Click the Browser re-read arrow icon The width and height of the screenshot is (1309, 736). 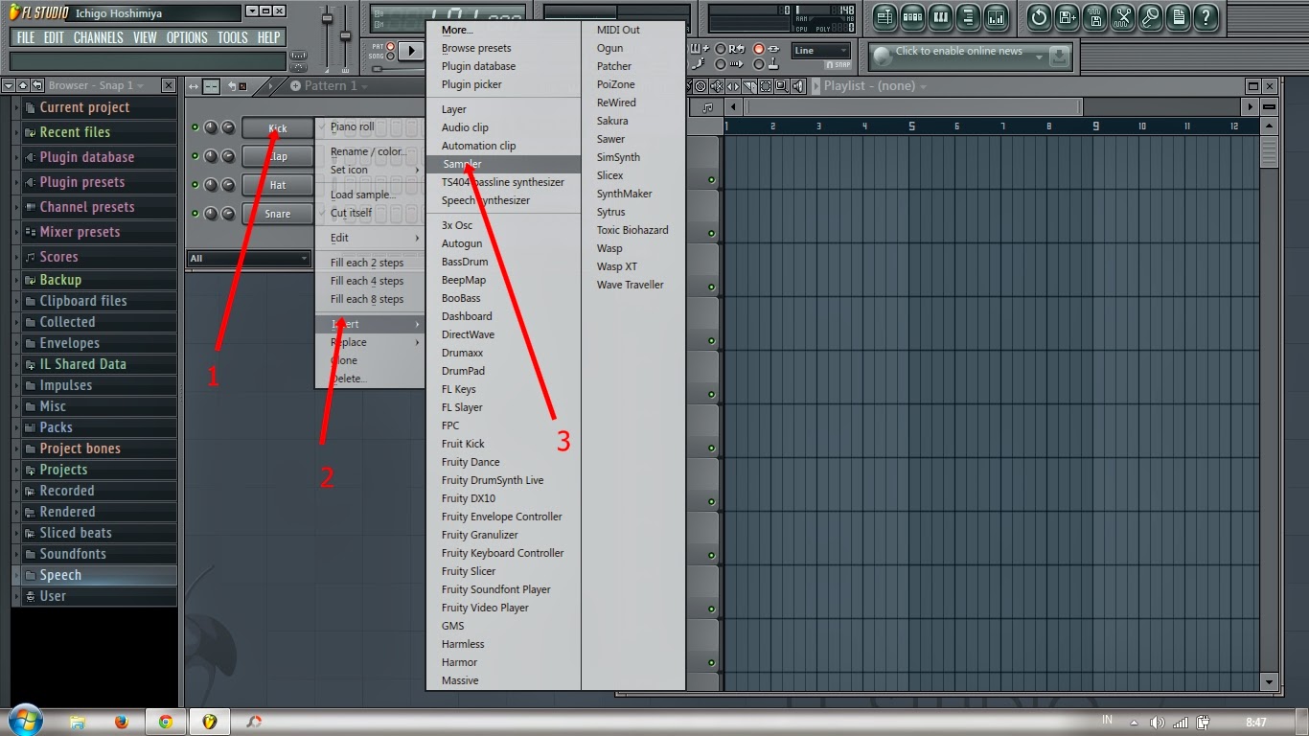point(37,85)
